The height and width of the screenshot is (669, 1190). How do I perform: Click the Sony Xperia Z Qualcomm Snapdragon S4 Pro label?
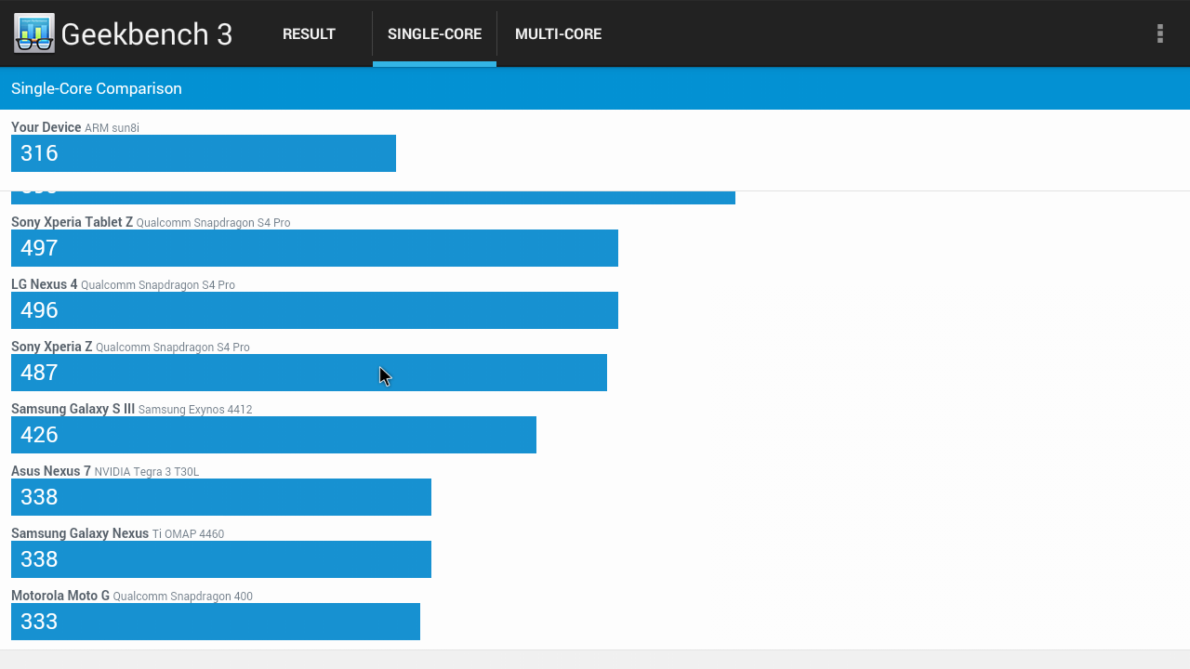tap(130, 347)
